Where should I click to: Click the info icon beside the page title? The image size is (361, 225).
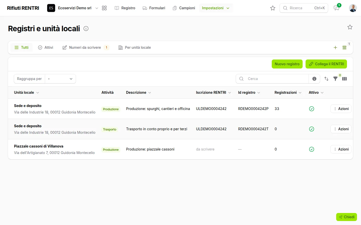pos(86,28)
